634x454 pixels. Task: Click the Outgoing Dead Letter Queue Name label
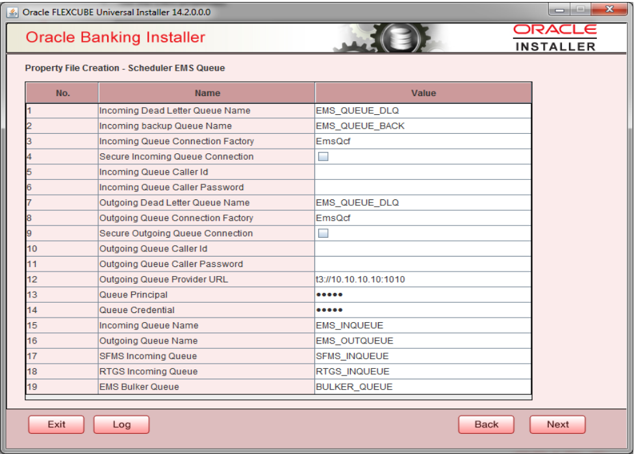click(x=174, y=203)
